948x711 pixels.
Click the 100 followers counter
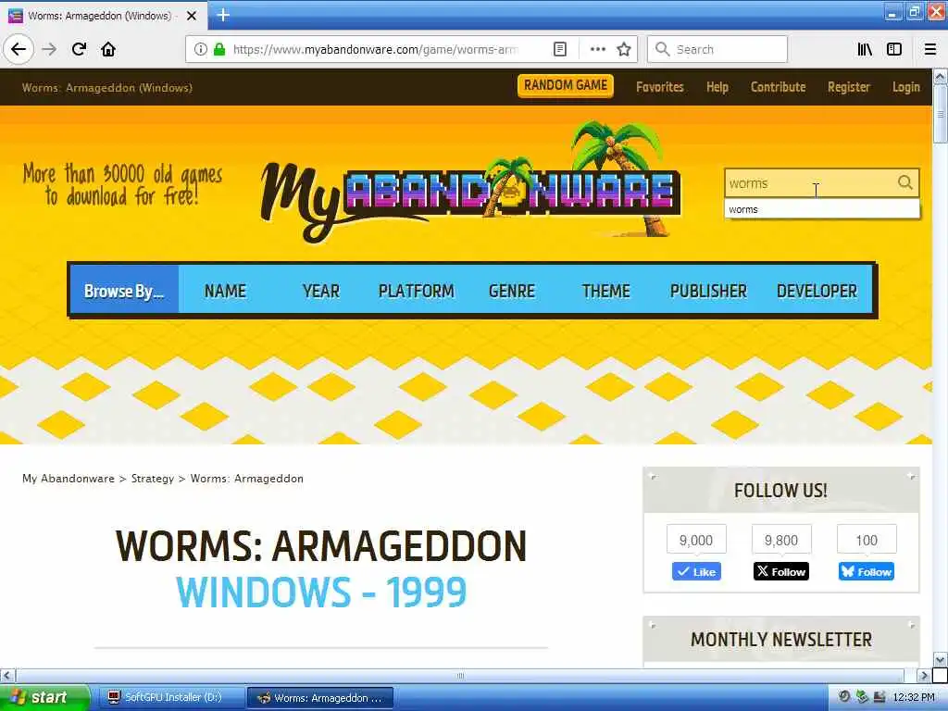pos(867,540)
